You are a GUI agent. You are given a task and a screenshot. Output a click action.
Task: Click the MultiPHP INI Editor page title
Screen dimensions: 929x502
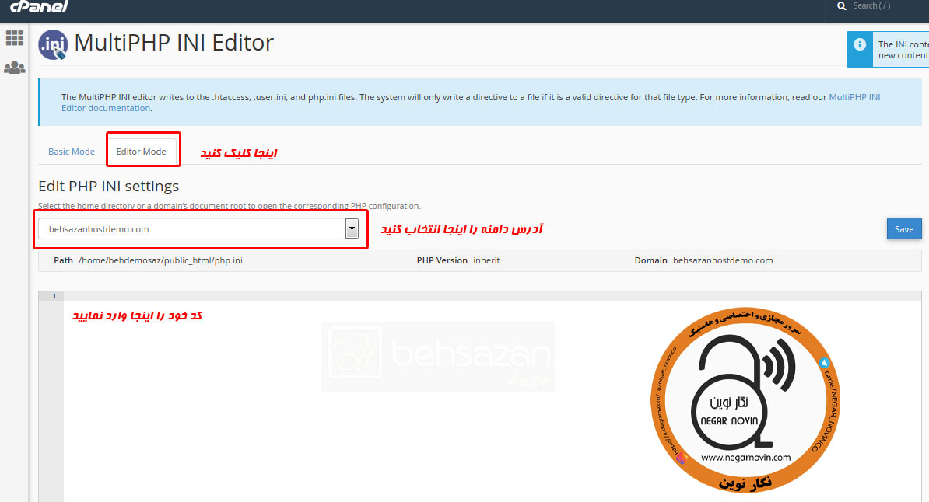(x=174, y=44)
